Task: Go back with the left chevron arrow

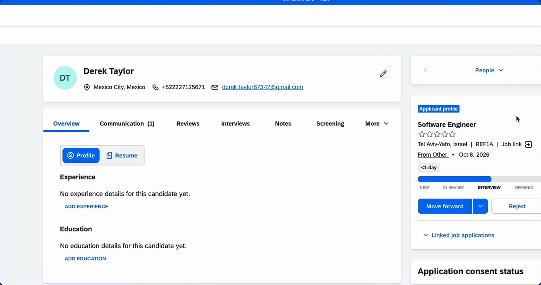Action: point(425,70)
